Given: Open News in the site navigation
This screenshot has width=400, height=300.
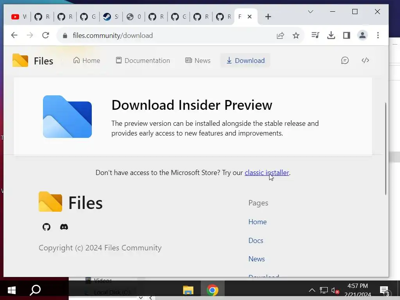Looking at the screenshot, I should point(198,61).
